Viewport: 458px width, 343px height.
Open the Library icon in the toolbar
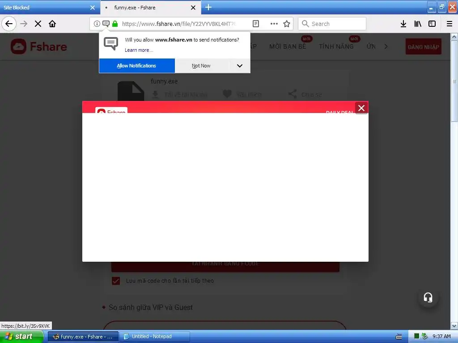(x=418, y=24)
